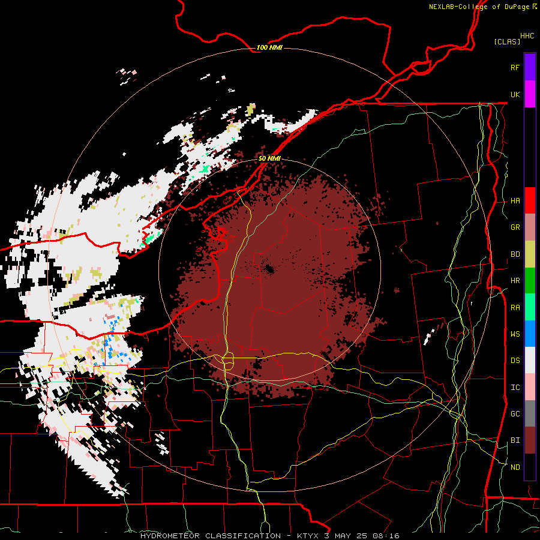Click the 'GC' legend label

[515, 413]
